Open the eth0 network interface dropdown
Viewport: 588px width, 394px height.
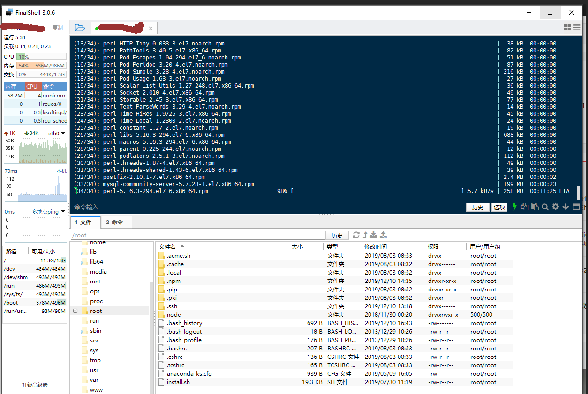[57, 134]
